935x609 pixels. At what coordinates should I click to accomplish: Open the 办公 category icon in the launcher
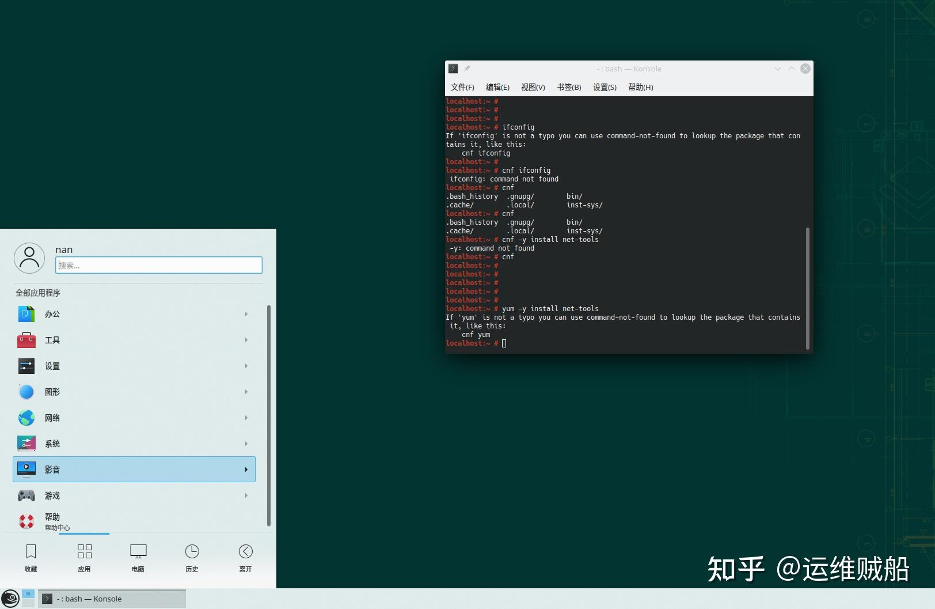26,314
